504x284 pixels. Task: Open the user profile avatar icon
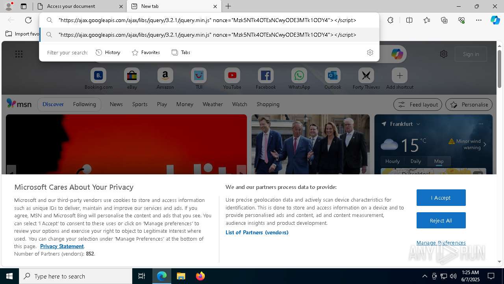click(9, 6)
